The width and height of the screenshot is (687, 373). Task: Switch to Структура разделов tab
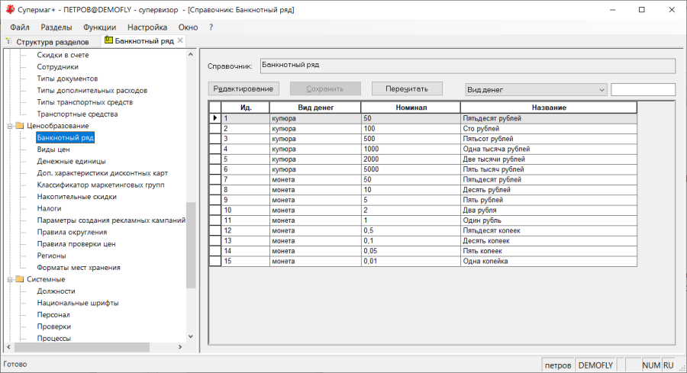point(52,41)
